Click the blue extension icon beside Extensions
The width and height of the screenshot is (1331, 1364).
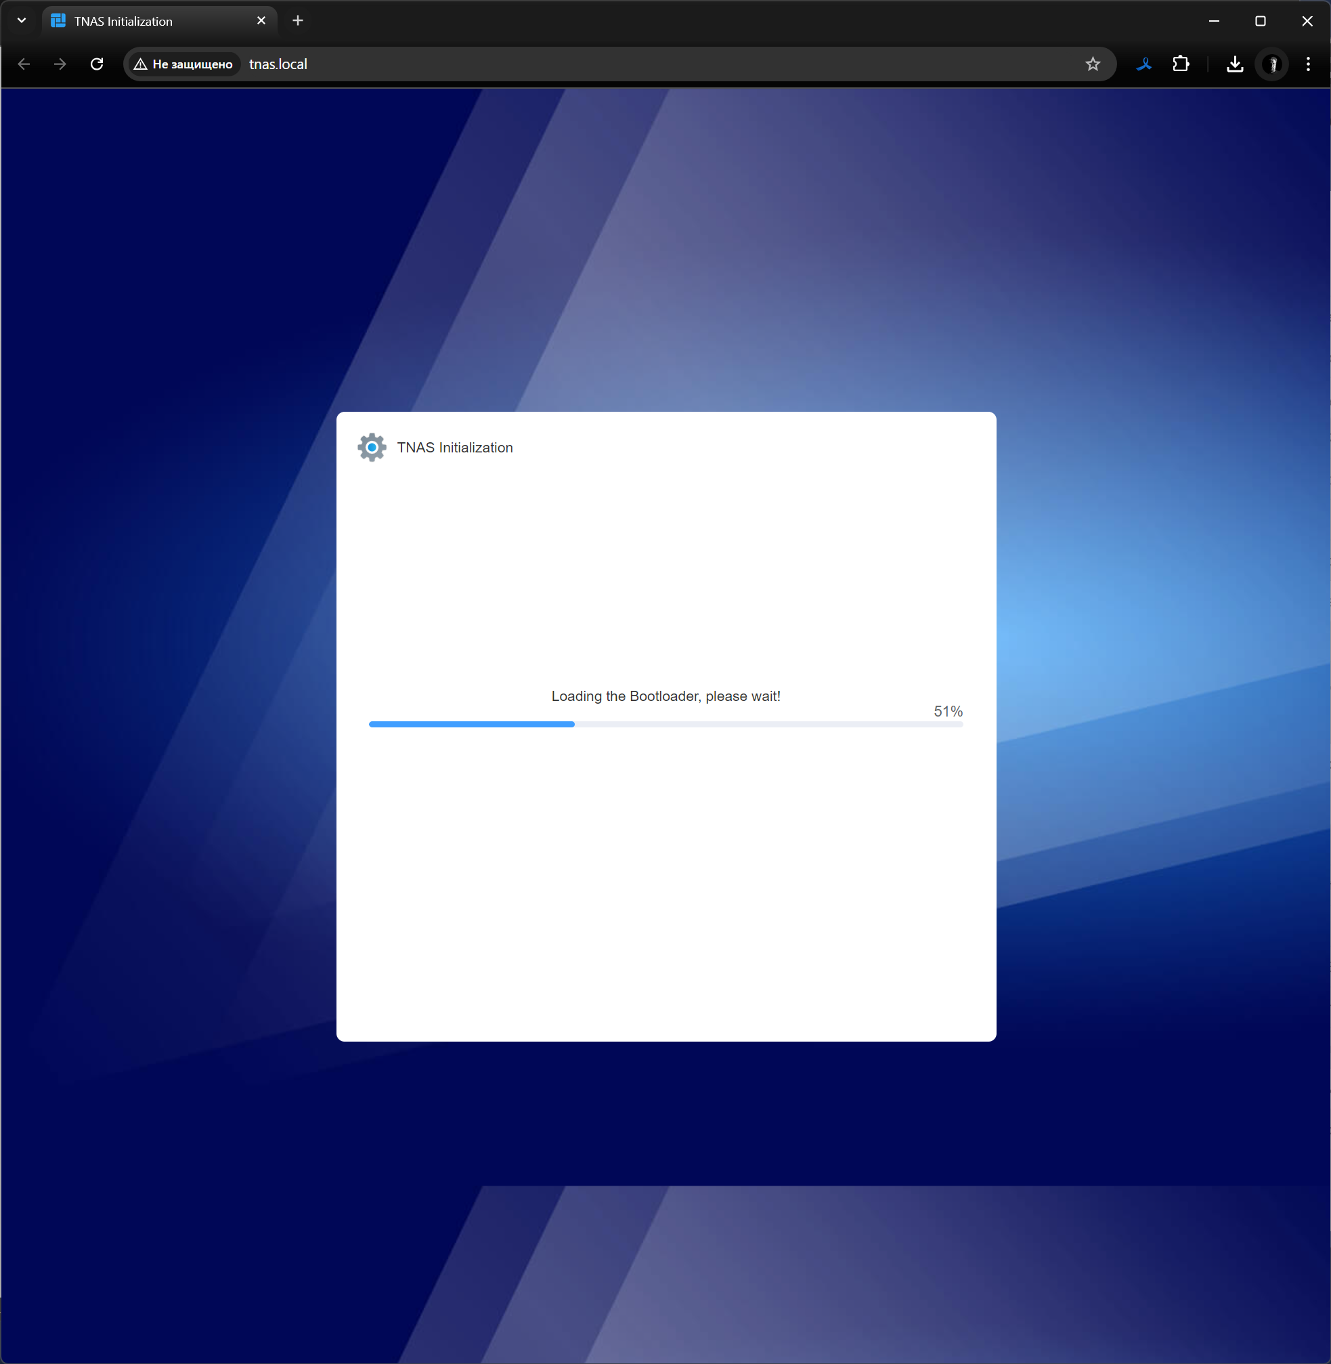(x=1143, y=64)
